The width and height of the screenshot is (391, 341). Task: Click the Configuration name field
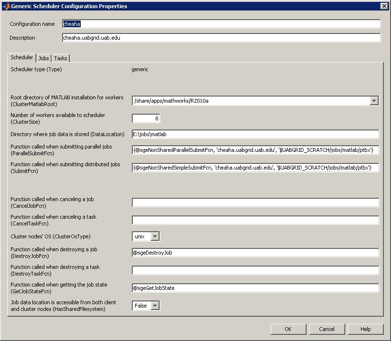(x=221, y=24)
